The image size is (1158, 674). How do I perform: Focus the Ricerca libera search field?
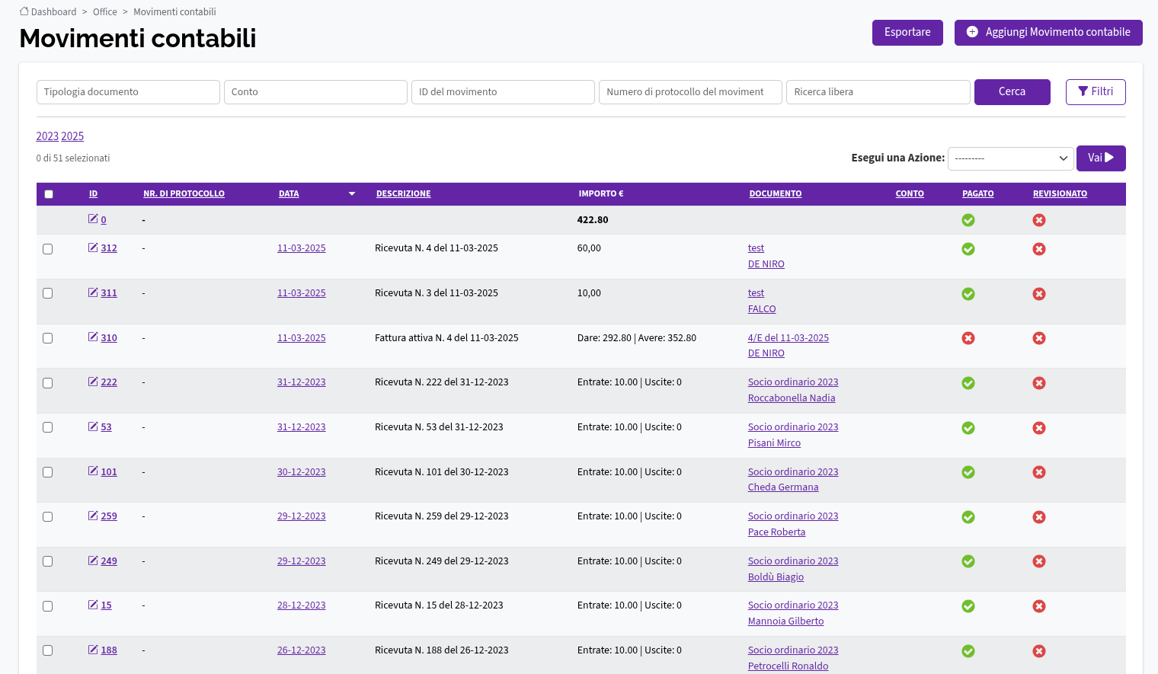point(878,92)
